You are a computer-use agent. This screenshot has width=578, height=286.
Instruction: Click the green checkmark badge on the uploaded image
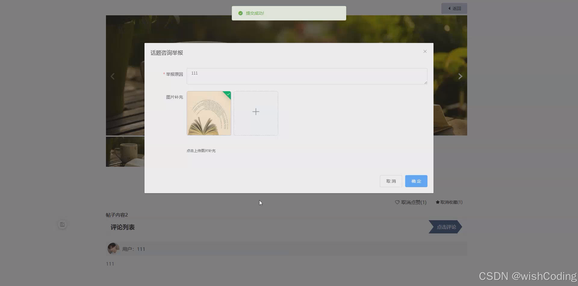pos(228,94)
